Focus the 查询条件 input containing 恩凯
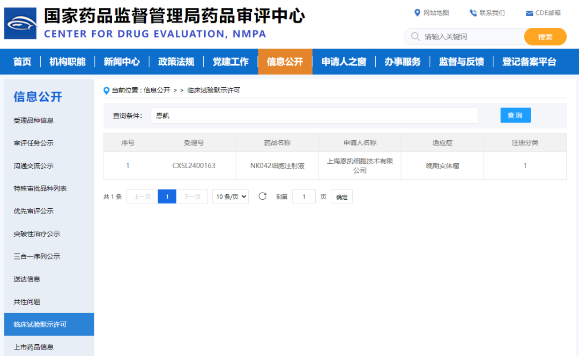This screenshot has height=356, width=579. [x=314, y=116]
